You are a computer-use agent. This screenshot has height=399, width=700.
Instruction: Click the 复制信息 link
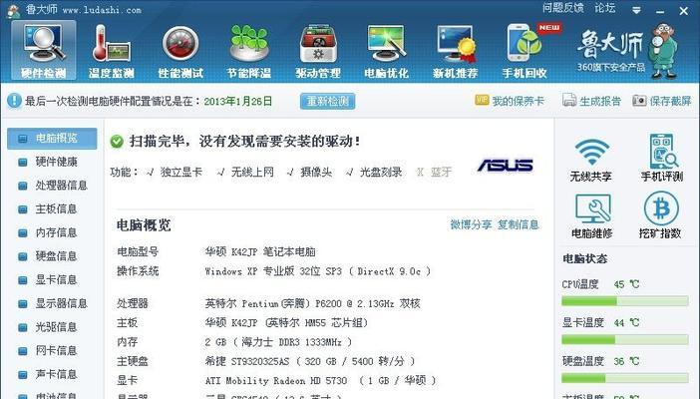point(518,224)
